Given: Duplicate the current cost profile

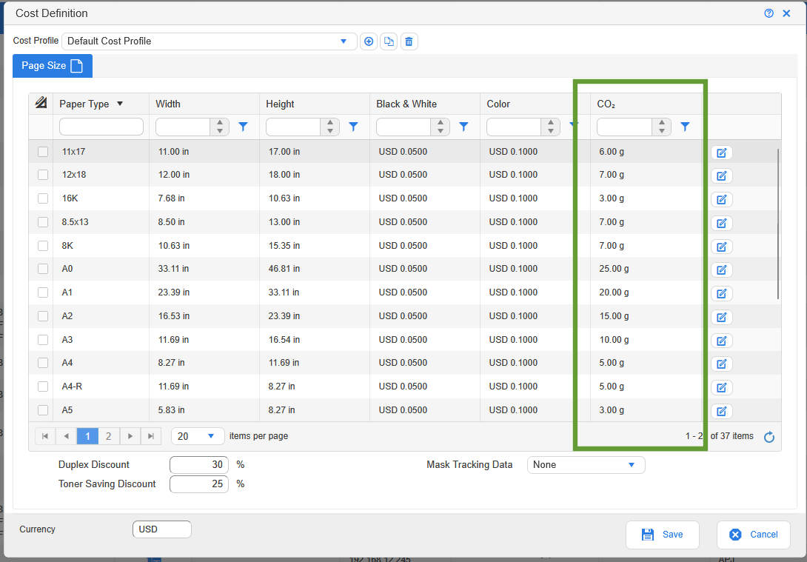Looking at the screenshot, I should coord(389,41).
